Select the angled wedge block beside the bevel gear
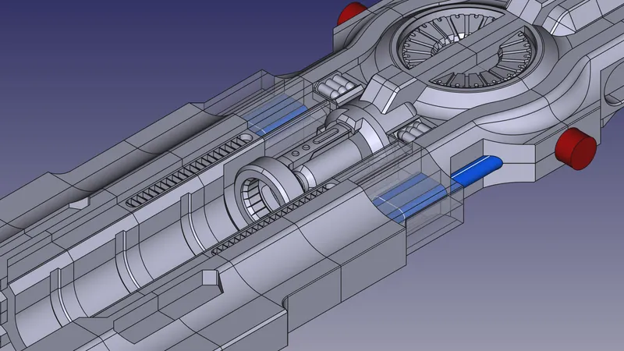 point(387,92)
